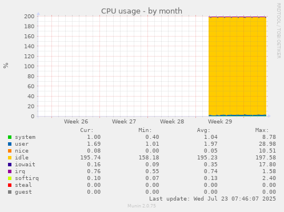284x212 pixels.
Task: Click the RRDTOOL / TOBI OETIKER watermark
Action: [x=278, y=31]
